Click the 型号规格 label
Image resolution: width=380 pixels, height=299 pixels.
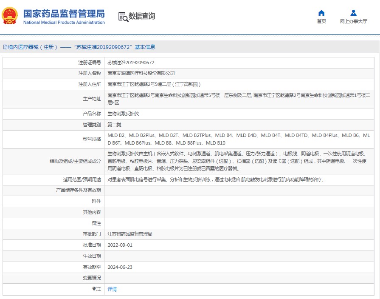point(92,139)
